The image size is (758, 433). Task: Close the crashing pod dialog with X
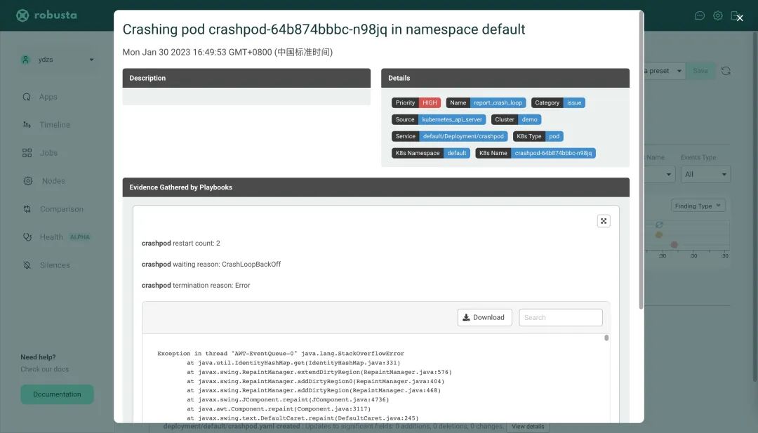[740, 18]
